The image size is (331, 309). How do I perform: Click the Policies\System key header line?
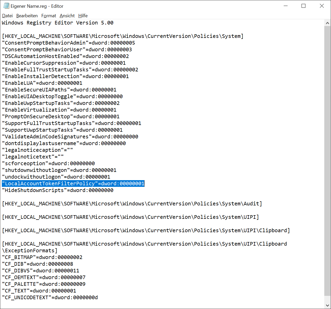coord(123,36)
